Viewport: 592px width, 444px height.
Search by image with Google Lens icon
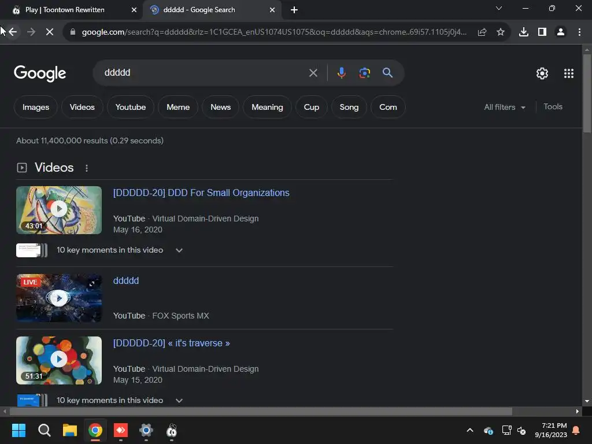[365, 73]
